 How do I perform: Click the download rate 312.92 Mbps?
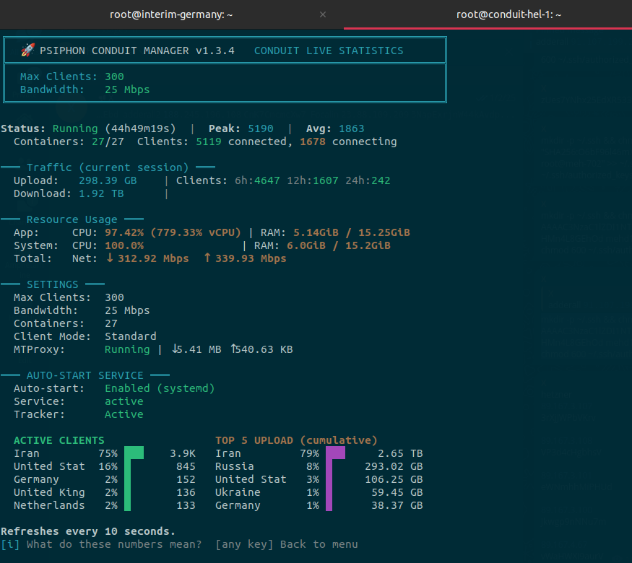tap(147, 258)
